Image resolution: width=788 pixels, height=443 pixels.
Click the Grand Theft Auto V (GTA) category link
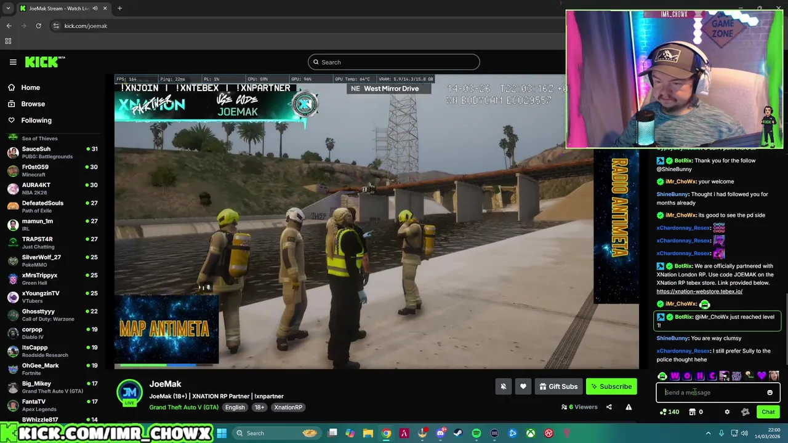click(183, 407)
